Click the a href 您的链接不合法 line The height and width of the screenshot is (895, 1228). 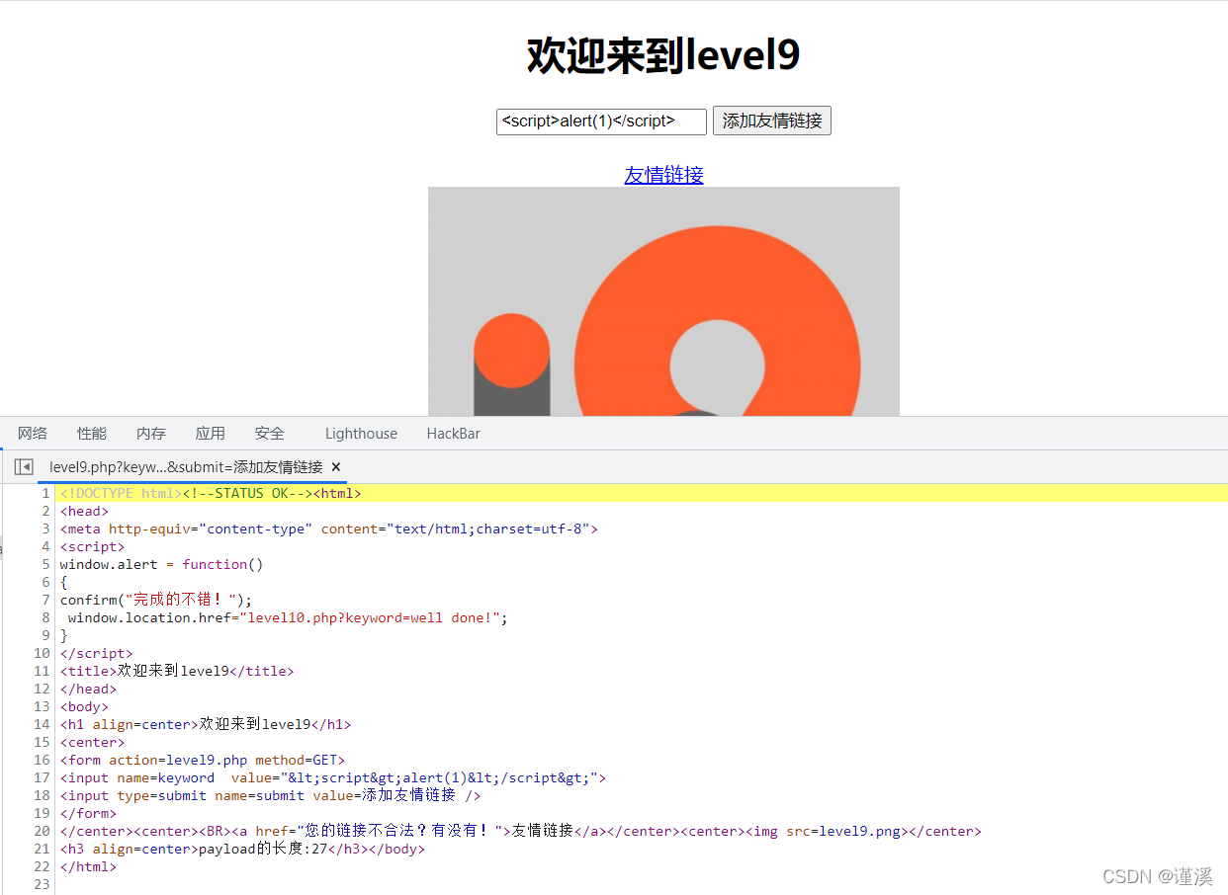pyautogui.click(x=521, y=831)
